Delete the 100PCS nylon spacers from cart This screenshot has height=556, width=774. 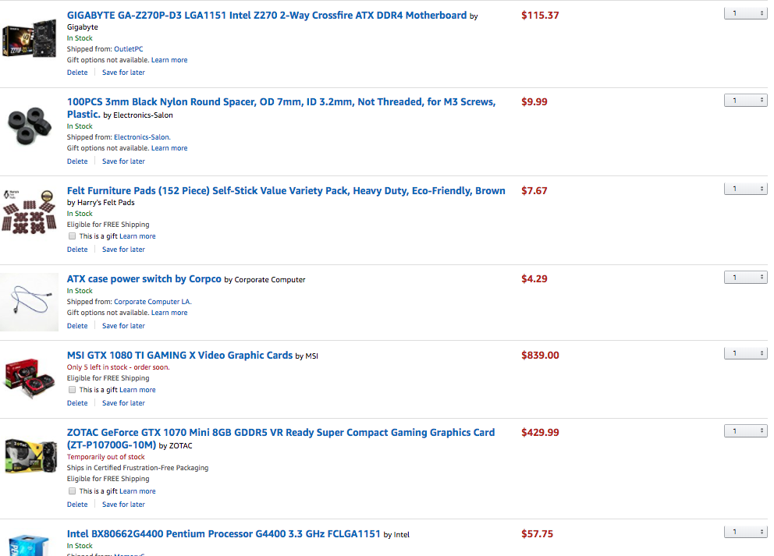[77, 161]
